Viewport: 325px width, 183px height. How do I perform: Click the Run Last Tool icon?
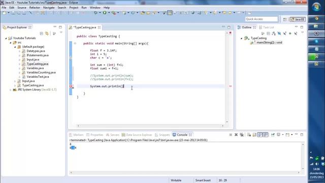pos(114,13)
